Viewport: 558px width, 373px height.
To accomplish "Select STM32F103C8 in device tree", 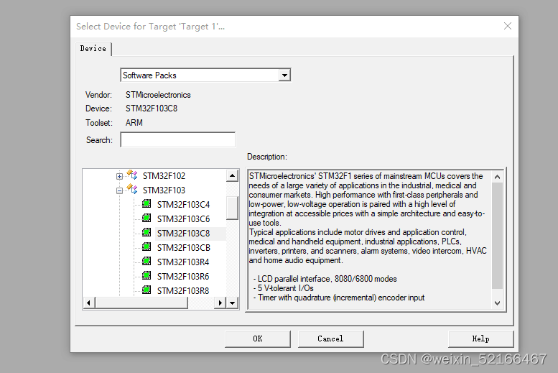I will click(183, 234).
